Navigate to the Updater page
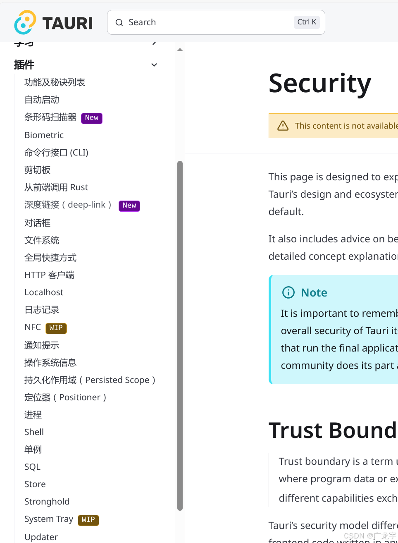Image resolution: width=398 pixels, height=543 pixels. (41, 537)
